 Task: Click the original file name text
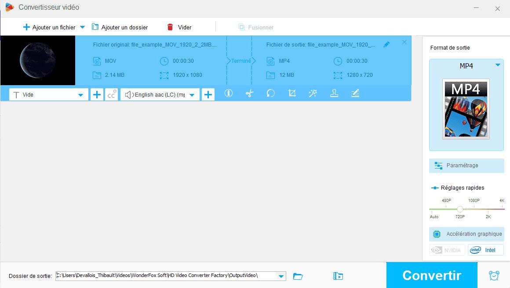pyautogui.click(x=155, y=45)
